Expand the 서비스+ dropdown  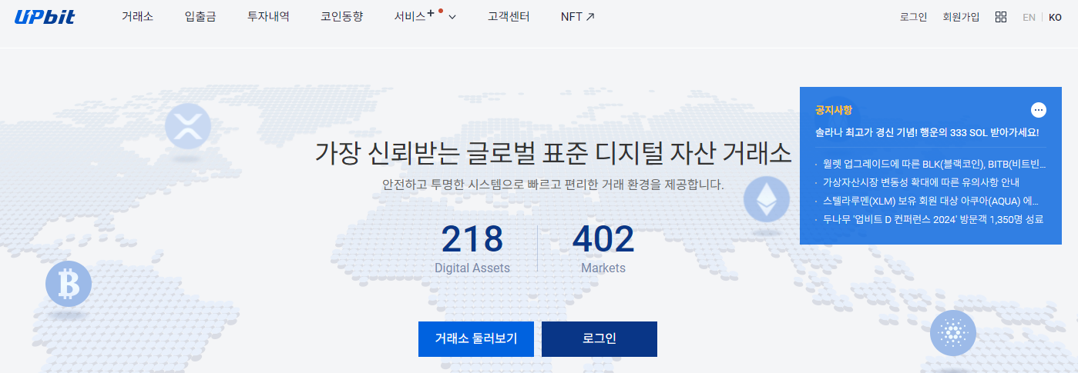point(425,16)
